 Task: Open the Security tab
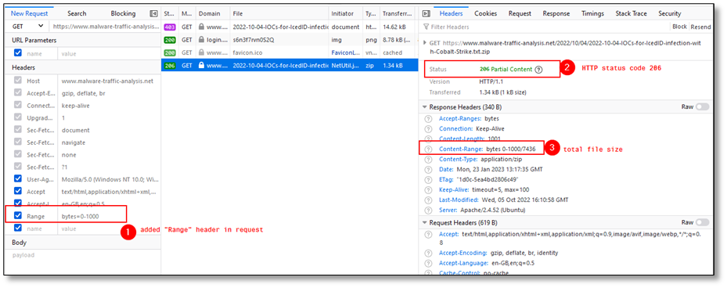click(670, 13)
